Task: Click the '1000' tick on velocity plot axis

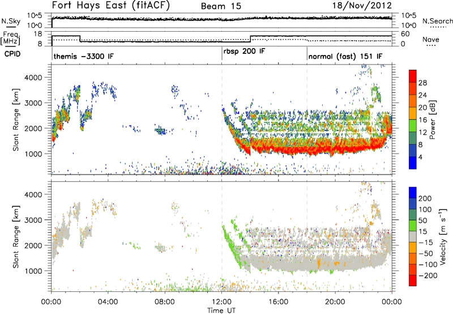Action: pos(33,271)
